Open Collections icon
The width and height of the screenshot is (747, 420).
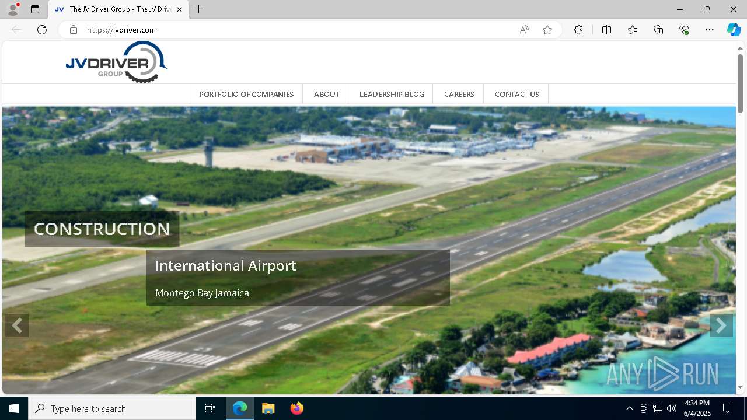(x=658, y=30)
